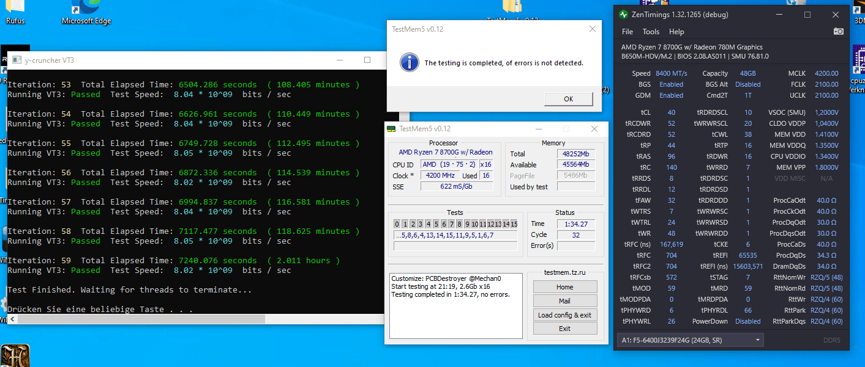The image size is (865, 367).
Task: Click the Capacity value 48GB in ZenTimings
Action: coord(748,73)
